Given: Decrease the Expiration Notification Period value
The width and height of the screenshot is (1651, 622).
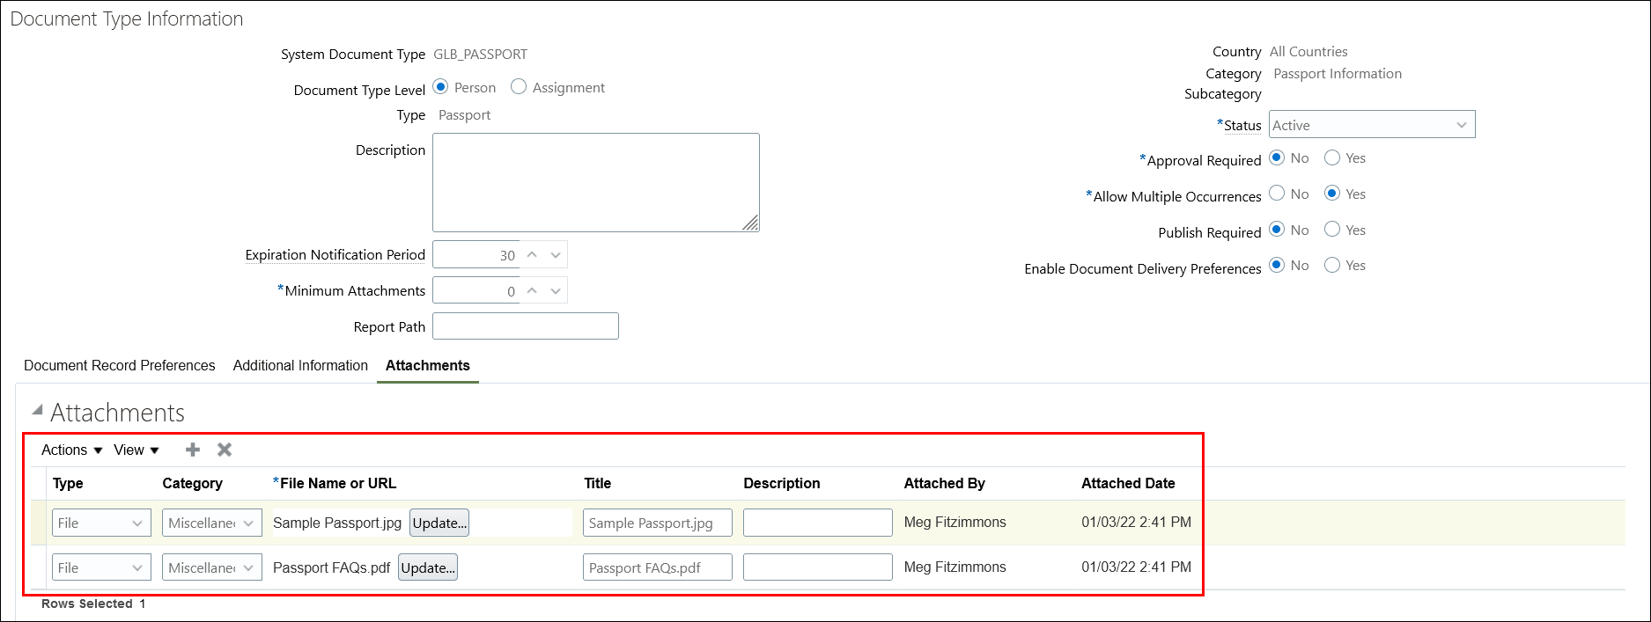Looking at the screenshot, I should point(556,255).
